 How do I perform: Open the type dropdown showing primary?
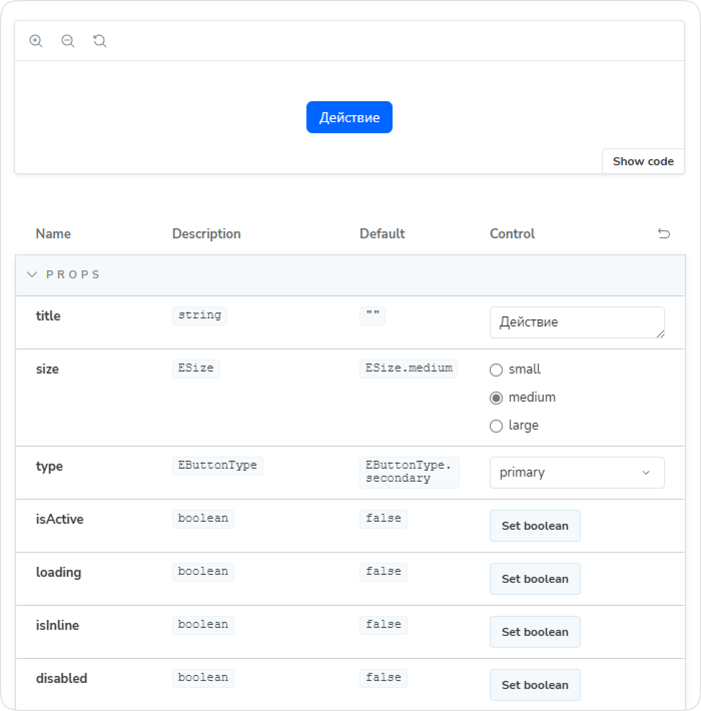point(576,472)
